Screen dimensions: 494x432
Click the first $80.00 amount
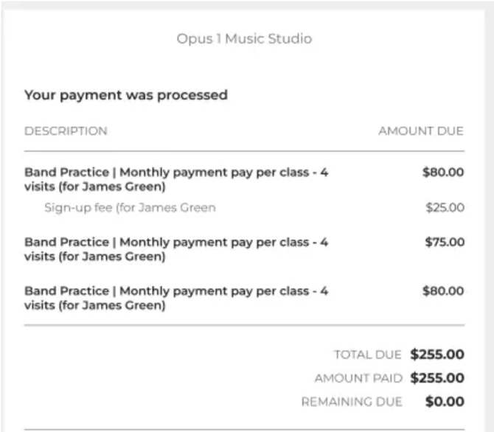(443, 172)
